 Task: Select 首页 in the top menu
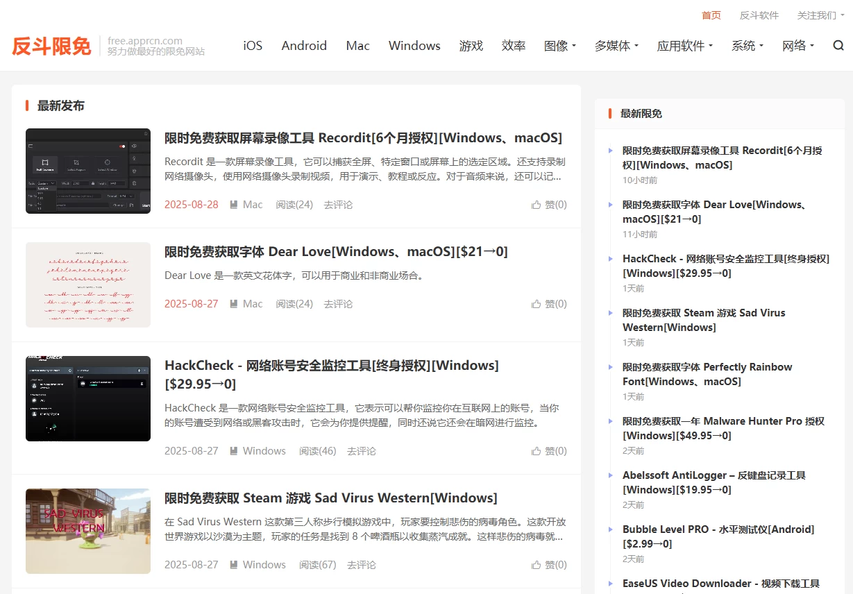pos(711,15)
